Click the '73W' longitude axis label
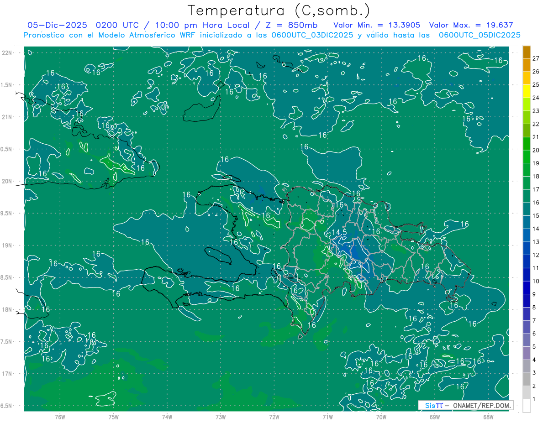The image size is (548, 423). coord(221,417)
